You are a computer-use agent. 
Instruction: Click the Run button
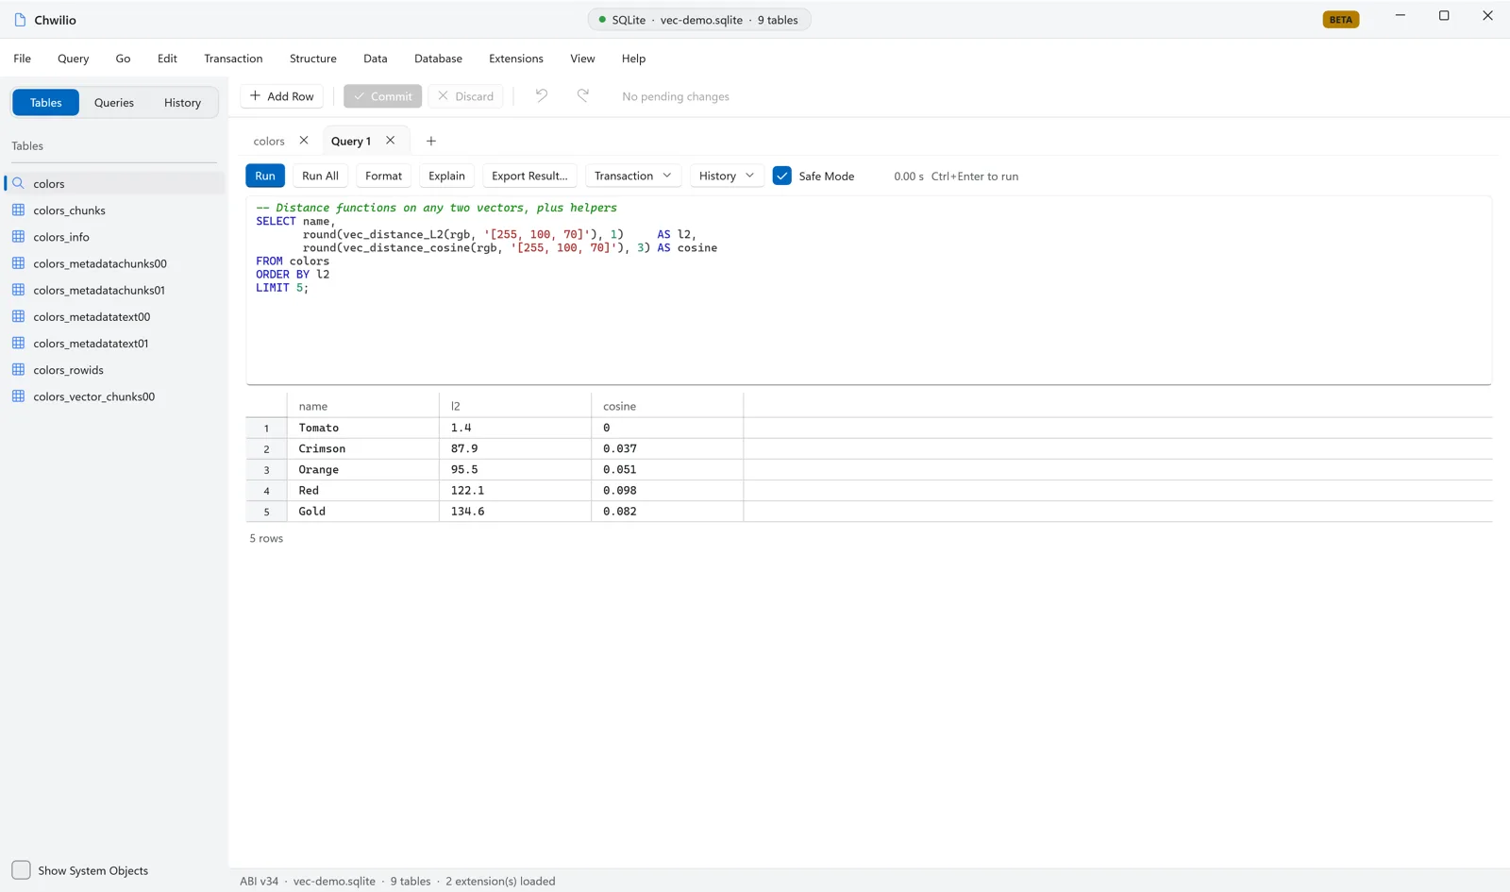[265, 176]
